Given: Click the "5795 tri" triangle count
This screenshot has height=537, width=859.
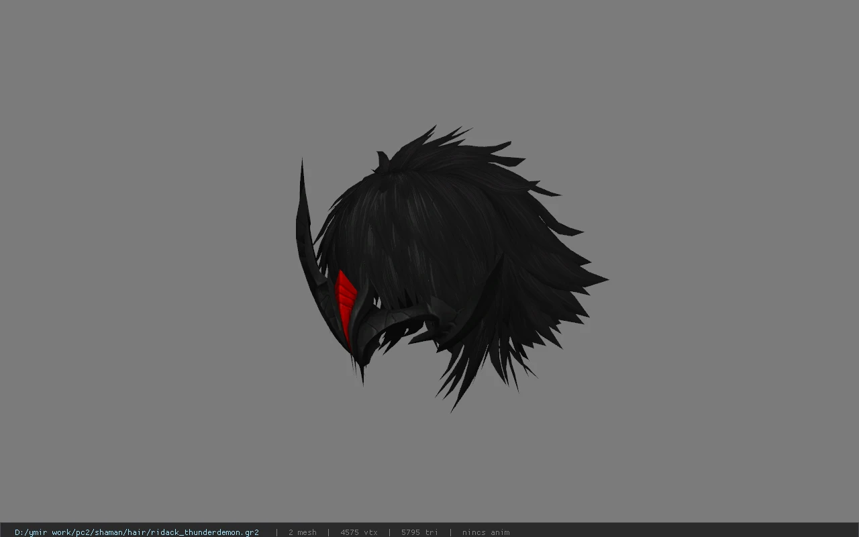Looking at the screenshot, I should tap(419, 532).
